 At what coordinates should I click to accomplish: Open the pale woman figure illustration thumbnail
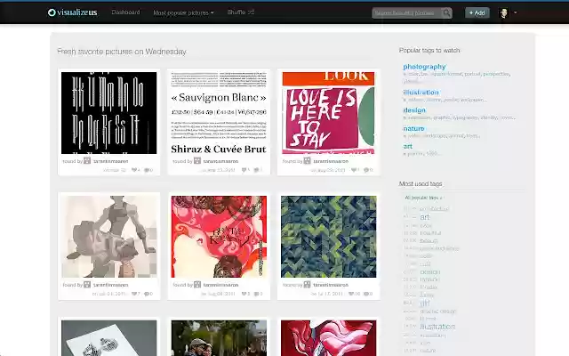click(108, 237)
